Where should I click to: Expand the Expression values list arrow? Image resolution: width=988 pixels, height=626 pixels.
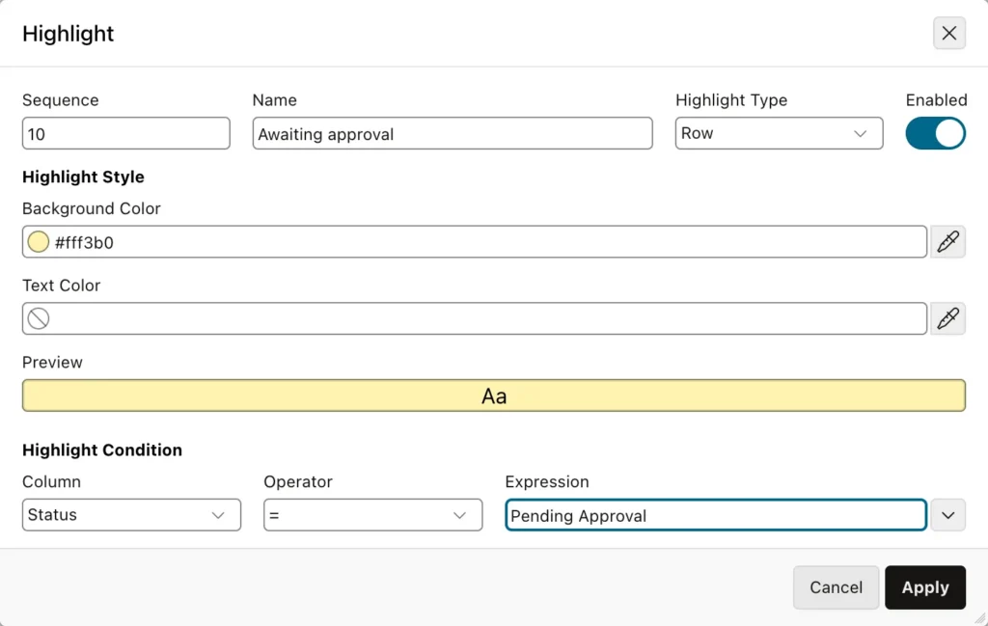coord(947,515)
